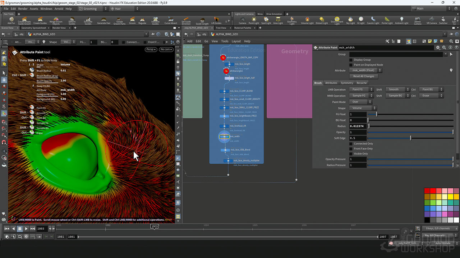The width and height of the screenshot is (460, 258).
Task: Click the Simulate Guides shelf tool
Action: pyautogui.click(x=88, y=20)
